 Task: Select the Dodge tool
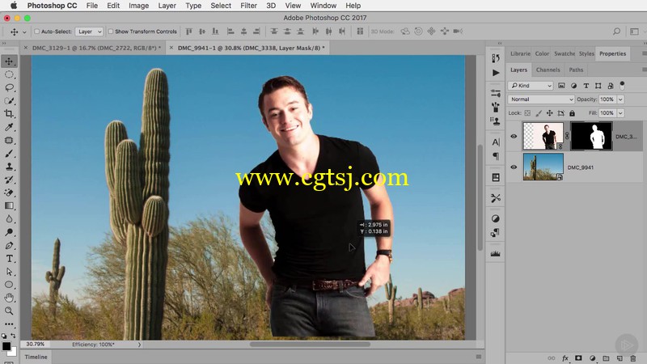point(9,232)
